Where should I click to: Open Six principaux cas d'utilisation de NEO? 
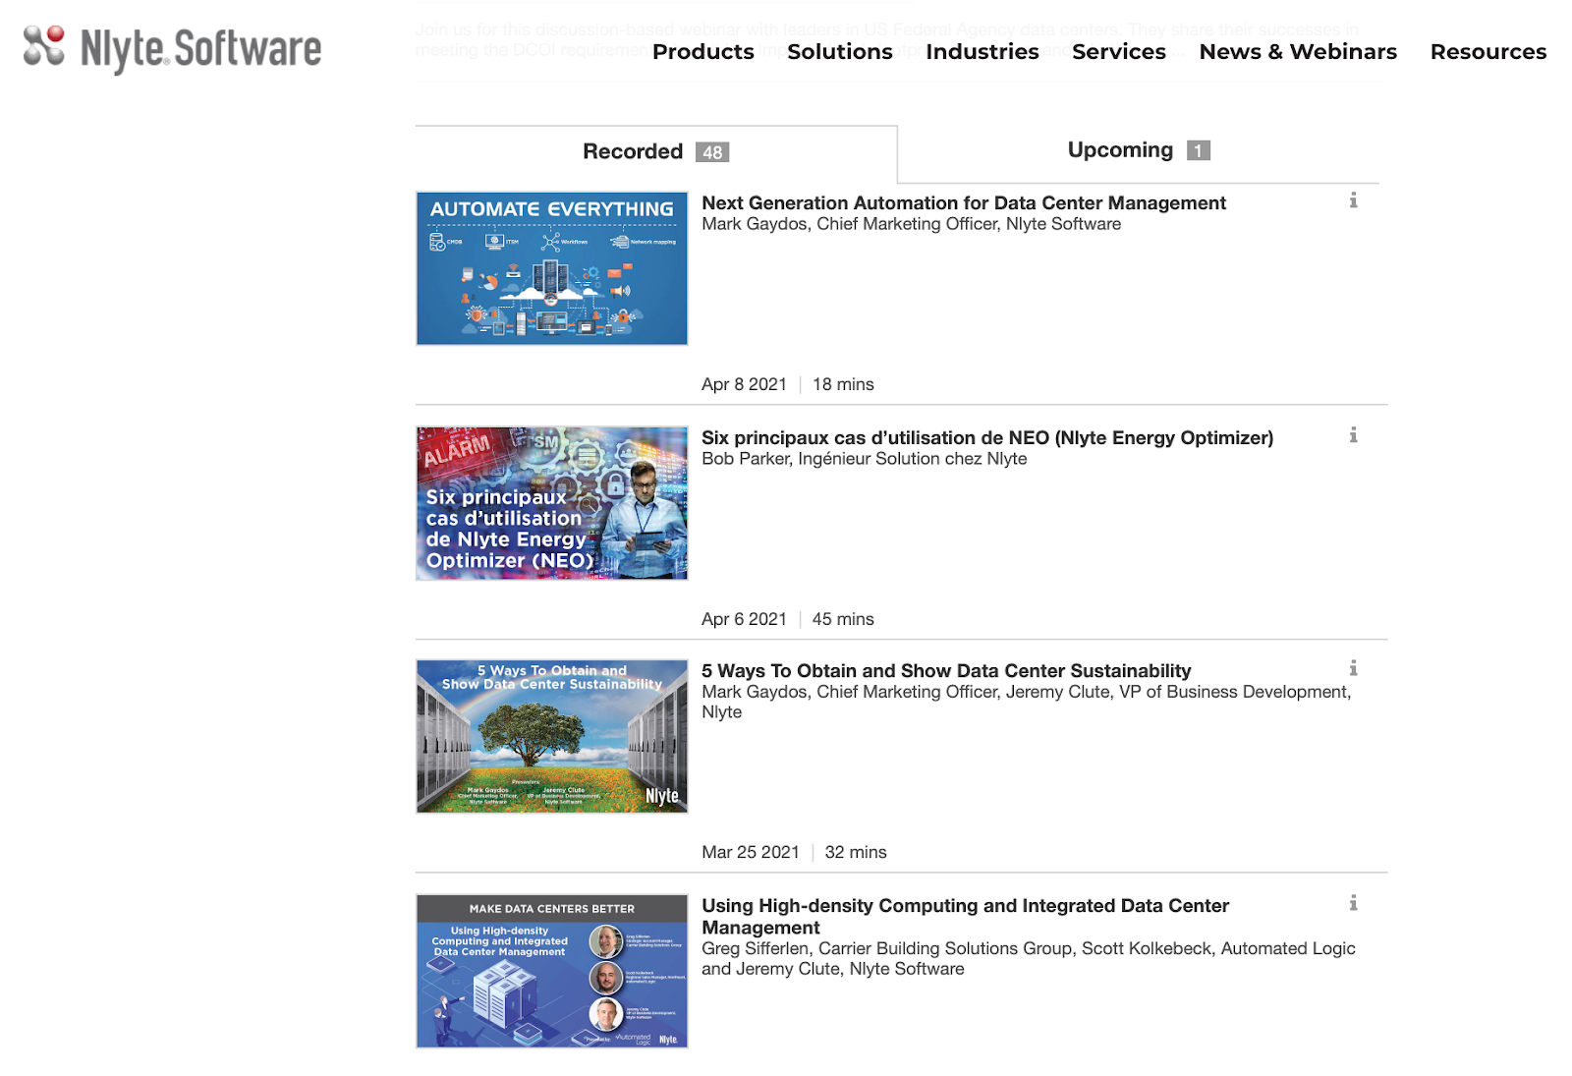click(x=987, y=438)
